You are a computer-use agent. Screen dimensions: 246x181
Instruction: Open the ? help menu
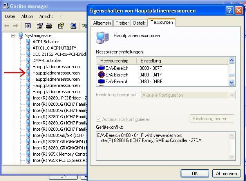coord(60,16)
